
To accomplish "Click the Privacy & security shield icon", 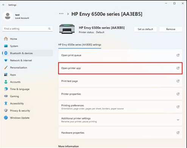I will click(x=6, y=110).
